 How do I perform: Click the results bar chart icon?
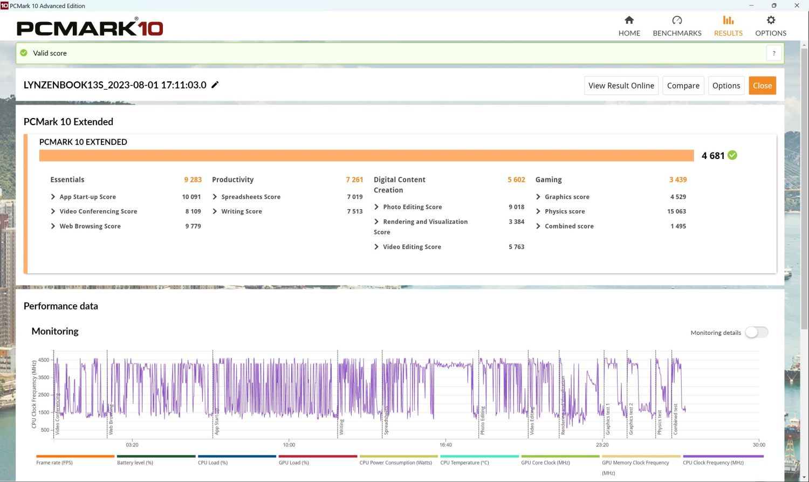click(x=728, y=20)
